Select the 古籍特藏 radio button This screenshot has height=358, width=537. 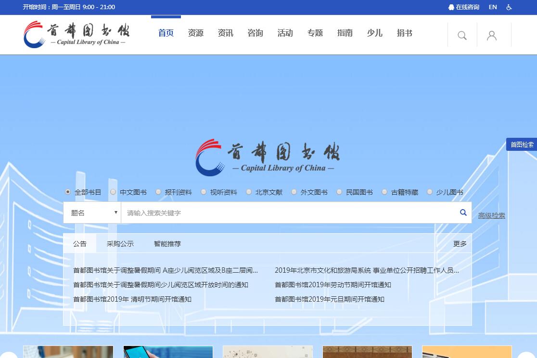[384, 192]
